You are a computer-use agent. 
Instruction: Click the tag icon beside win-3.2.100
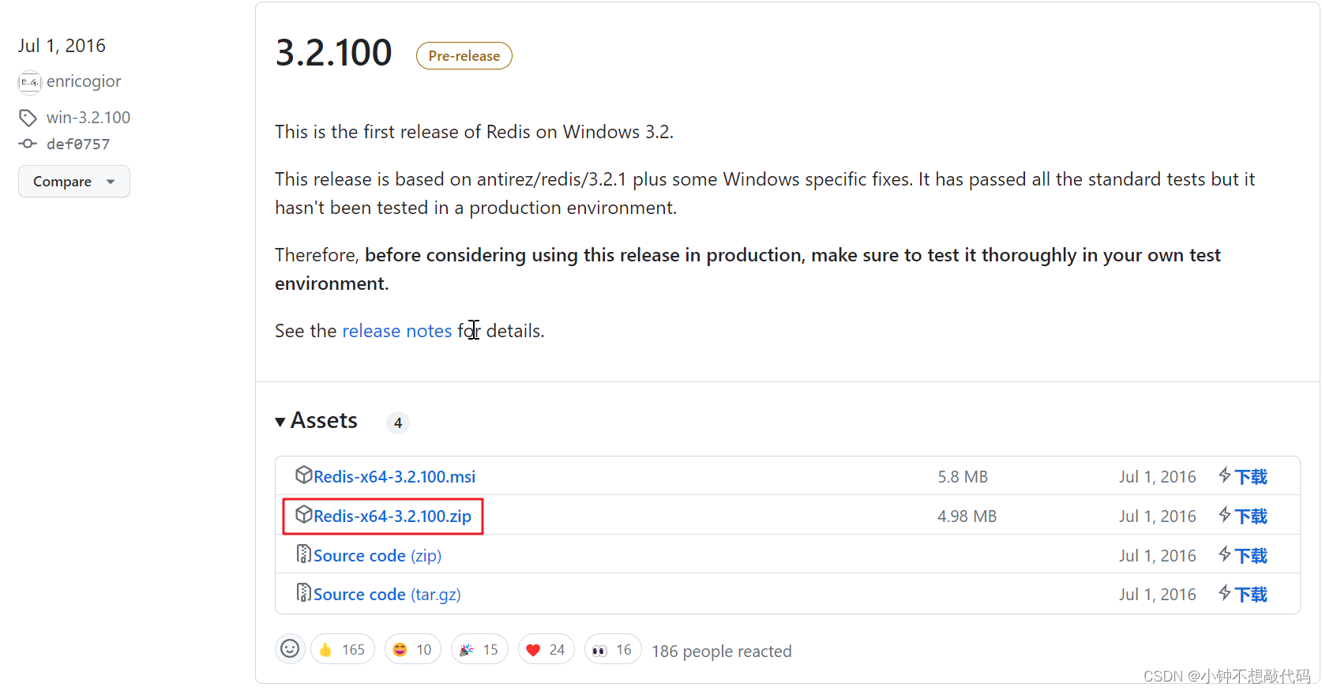[x=28, y=118]
